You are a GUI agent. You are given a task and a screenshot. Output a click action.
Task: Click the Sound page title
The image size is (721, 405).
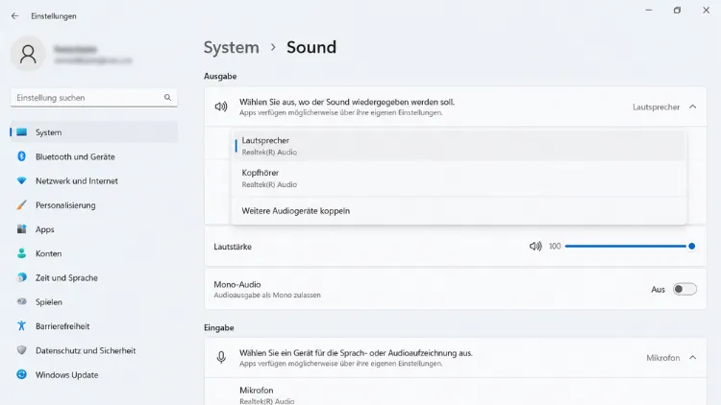[x=311, y=47]
